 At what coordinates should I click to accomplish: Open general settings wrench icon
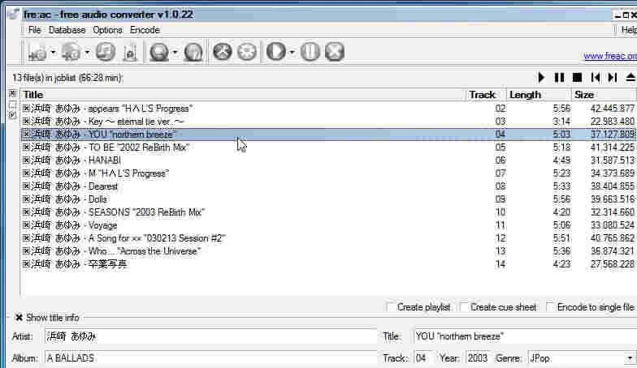point(222,52)
